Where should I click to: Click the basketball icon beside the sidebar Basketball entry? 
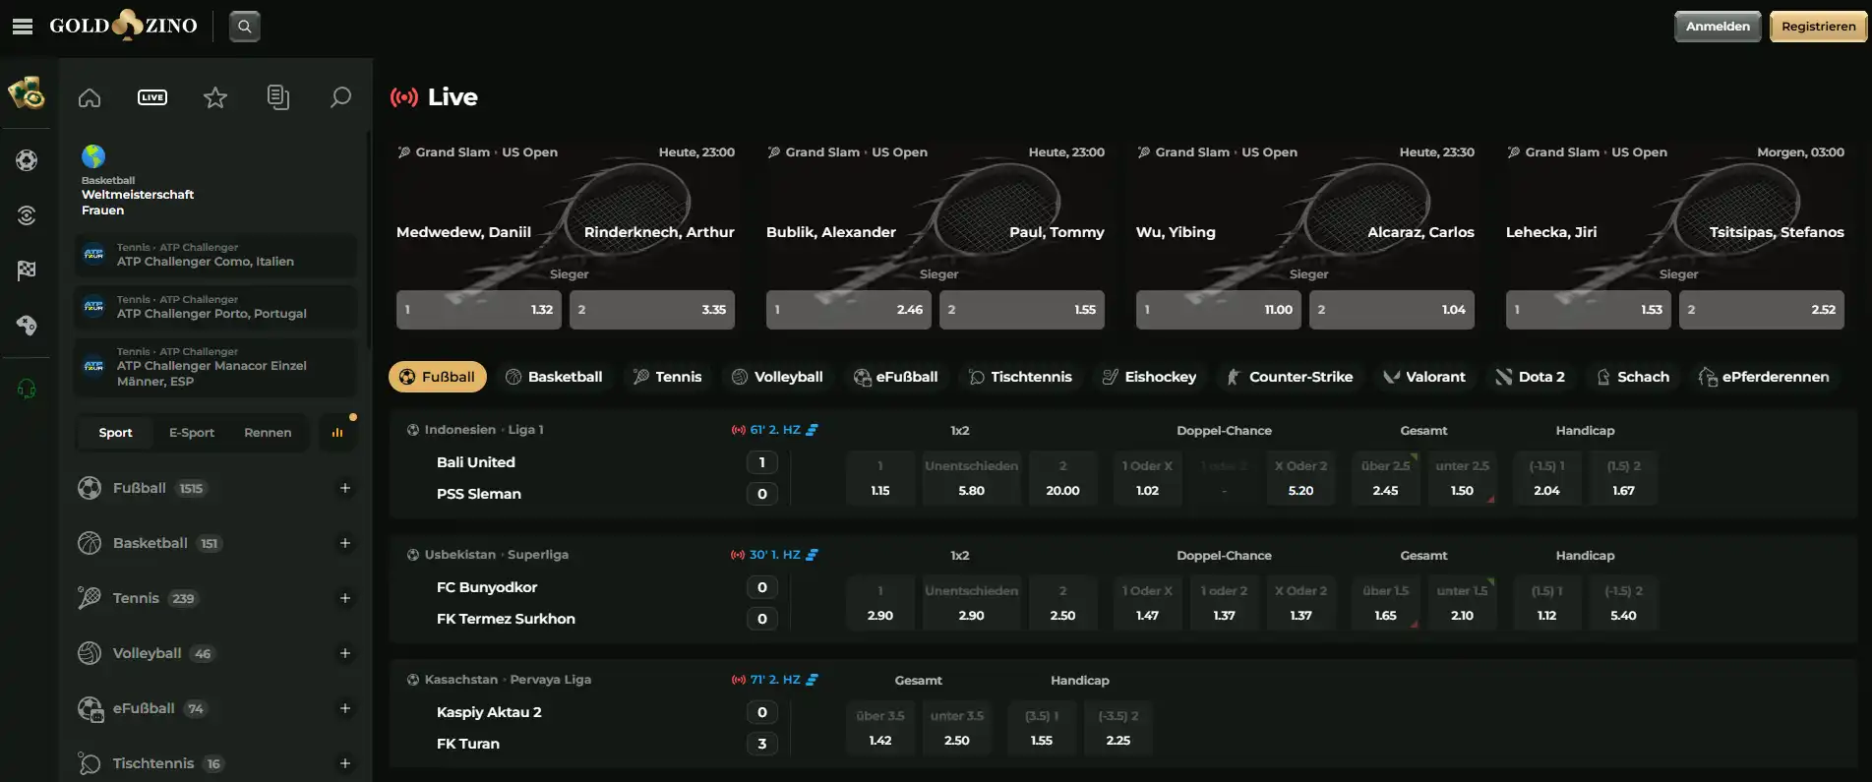click(90, 543)
